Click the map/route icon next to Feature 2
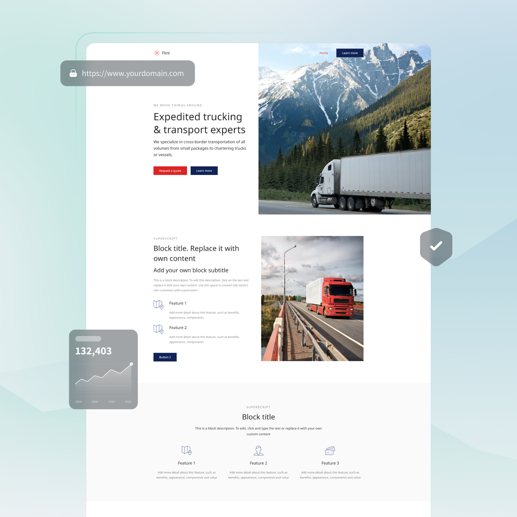Viewport: 517px width, 517px height. tap(158, 329)
